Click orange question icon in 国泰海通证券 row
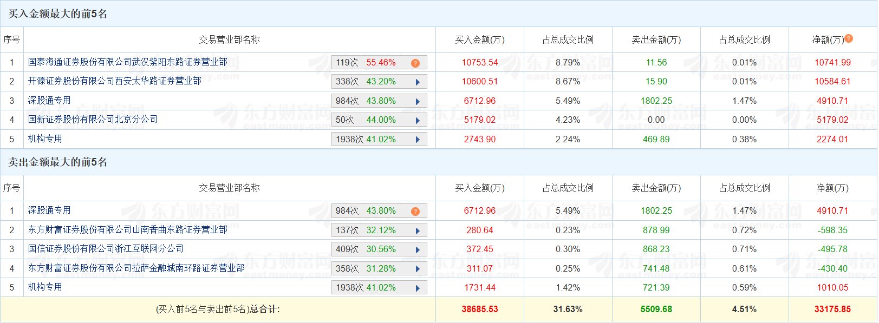 pyautogui.click(x=415, y=63)
